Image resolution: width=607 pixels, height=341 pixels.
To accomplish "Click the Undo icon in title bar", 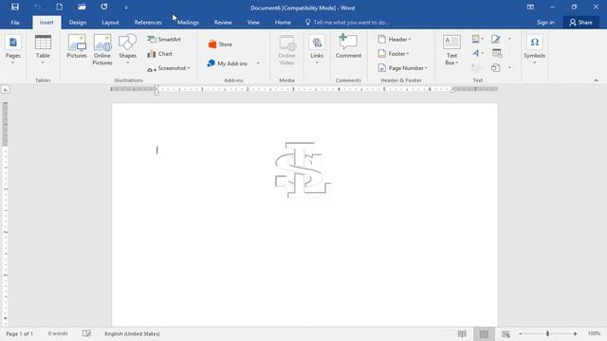I will click(x=38, y=7).
